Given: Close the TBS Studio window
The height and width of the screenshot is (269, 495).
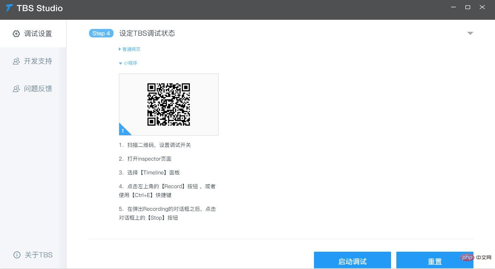Looking at the screenshot, I should coord(482,7).
